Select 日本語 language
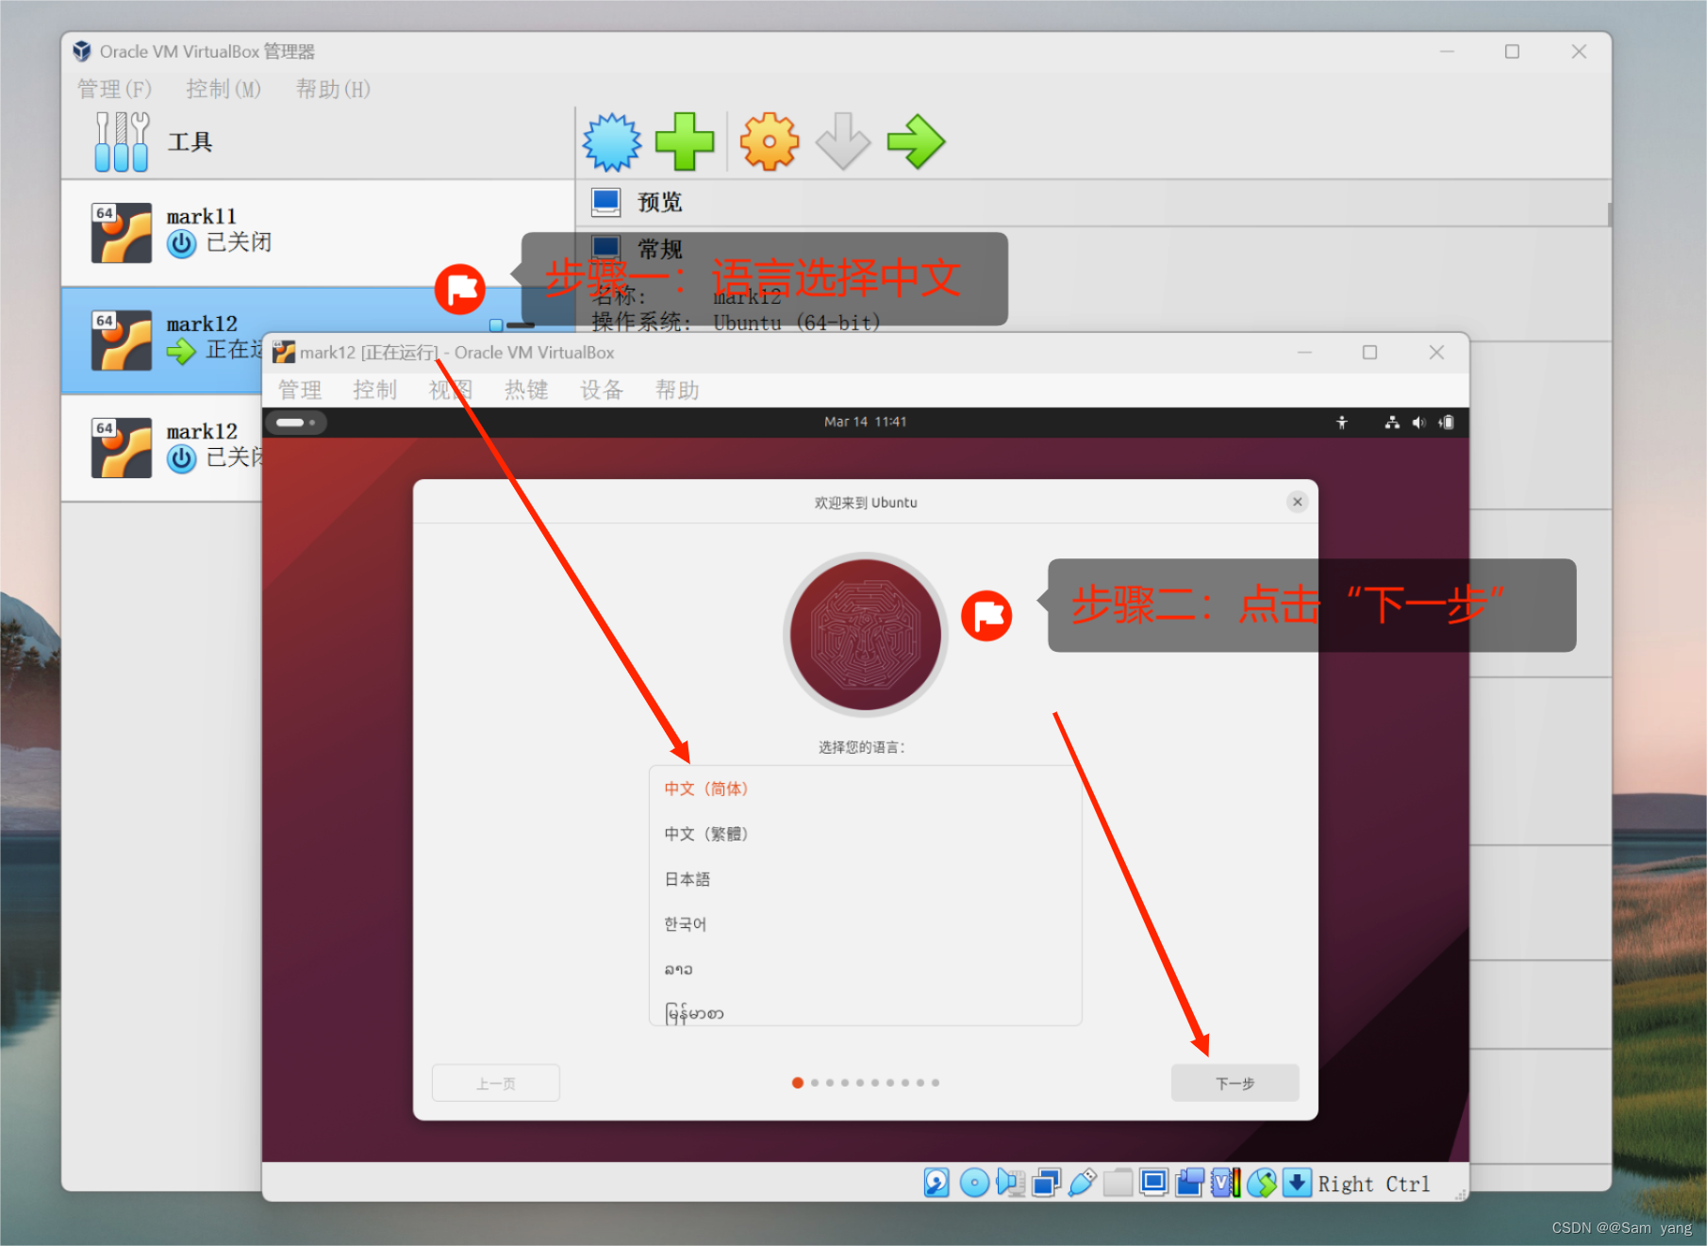 pyautogui.click(x=865, y=879)
